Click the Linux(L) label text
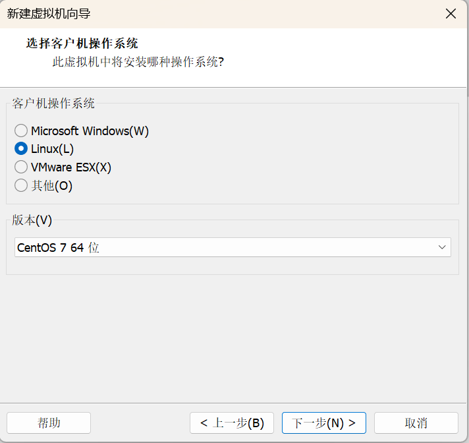Screen dimensions: 469x443 coord(52,149)
